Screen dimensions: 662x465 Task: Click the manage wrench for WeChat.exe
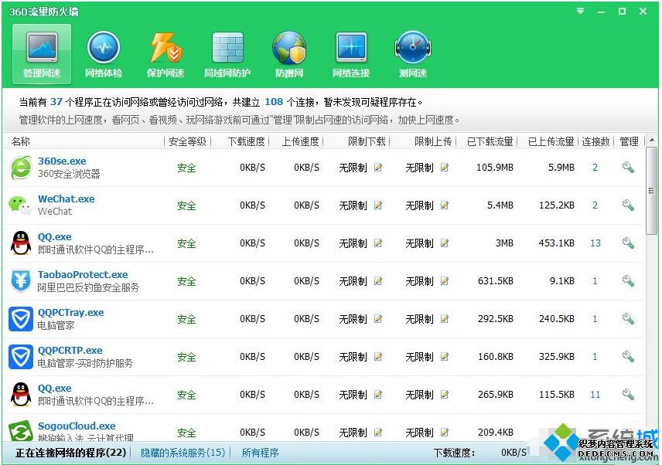pyautogui.click(x=628, y=205)
